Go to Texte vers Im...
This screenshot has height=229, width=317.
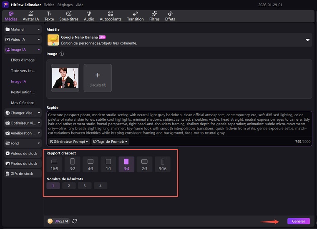click(23, 71)
